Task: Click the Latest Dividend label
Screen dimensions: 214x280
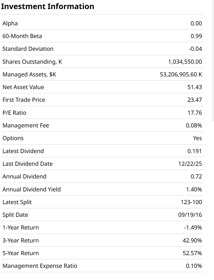Action: 23,151
